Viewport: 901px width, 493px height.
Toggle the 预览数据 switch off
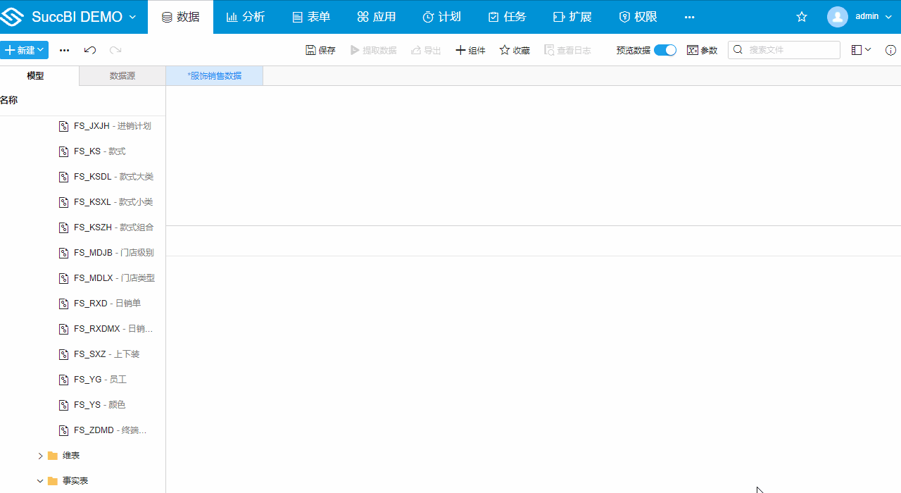tap(664, 50)
